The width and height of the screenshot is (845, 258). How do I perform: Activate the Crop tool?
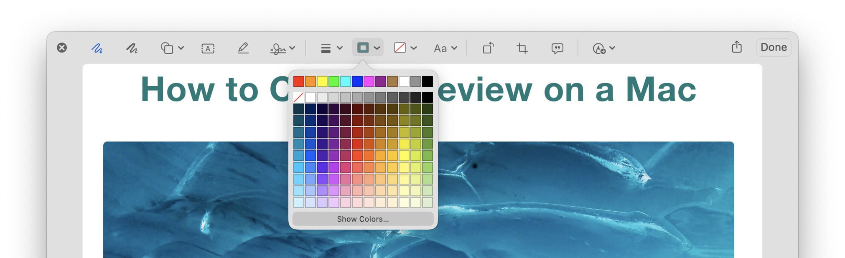click(x=522, y=48)
